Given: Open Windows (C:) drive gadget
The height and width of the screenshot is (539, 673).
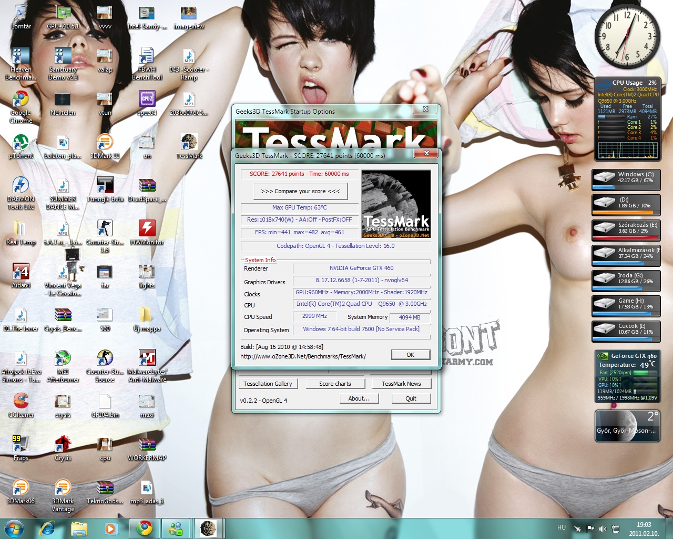Looking at the screenshot, I should (x=626, y=179).
